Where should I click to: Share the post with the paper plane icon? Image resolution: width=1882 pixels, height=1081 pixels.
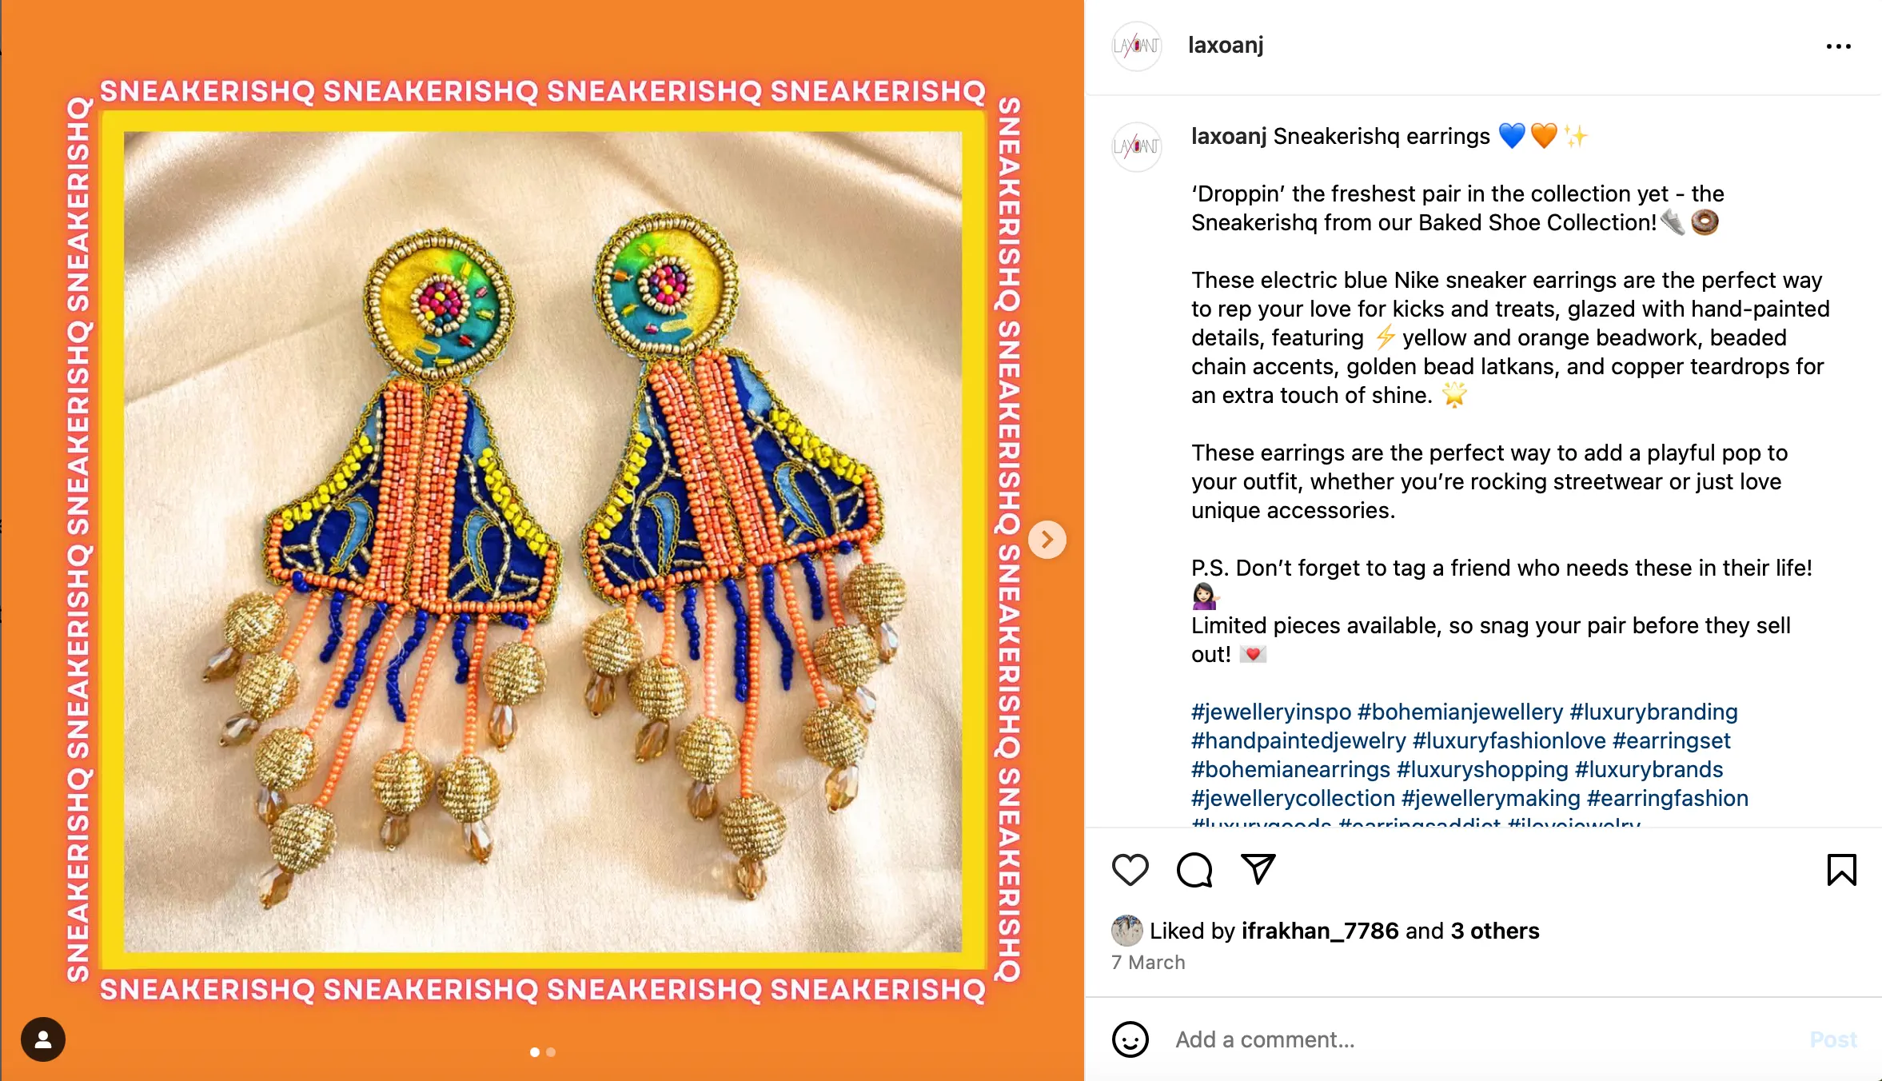[1258, 869]
